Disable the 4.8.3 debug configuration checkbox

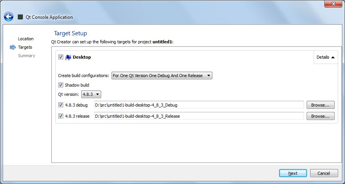(61, 105)
